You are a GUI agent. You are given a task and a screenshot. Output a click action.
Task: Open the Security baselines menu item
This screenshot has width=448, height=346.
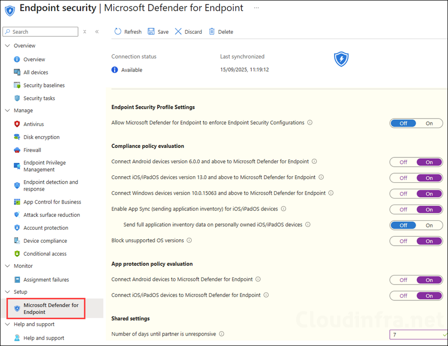44,85
